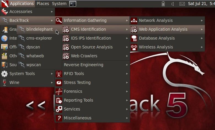Launch blindelephant from CMS Identification
Viewport: 215px width, 130px height.
click(x=39, y=29)
